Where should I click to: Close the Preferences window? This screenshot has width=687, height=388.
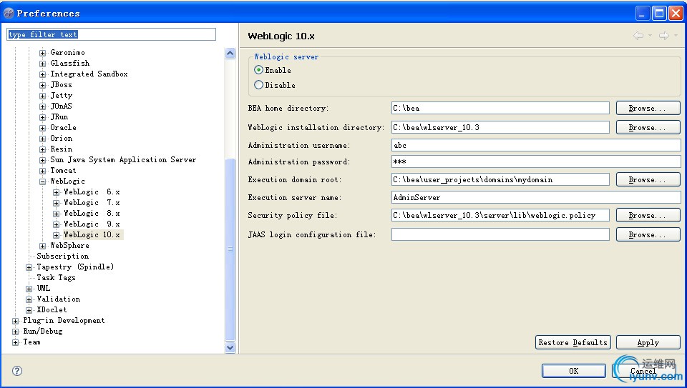point(676,14)
